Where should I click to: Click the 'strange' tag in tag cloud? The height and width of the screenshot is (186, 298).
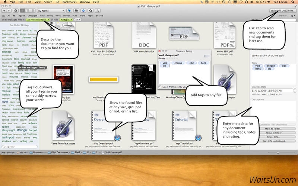(x=22, y=130)
